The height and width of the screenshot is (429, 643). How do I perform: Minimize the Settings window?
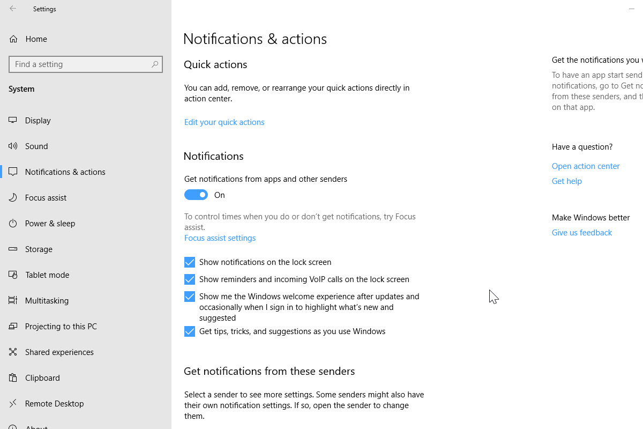pyautogui.click(x=632, y=9)
